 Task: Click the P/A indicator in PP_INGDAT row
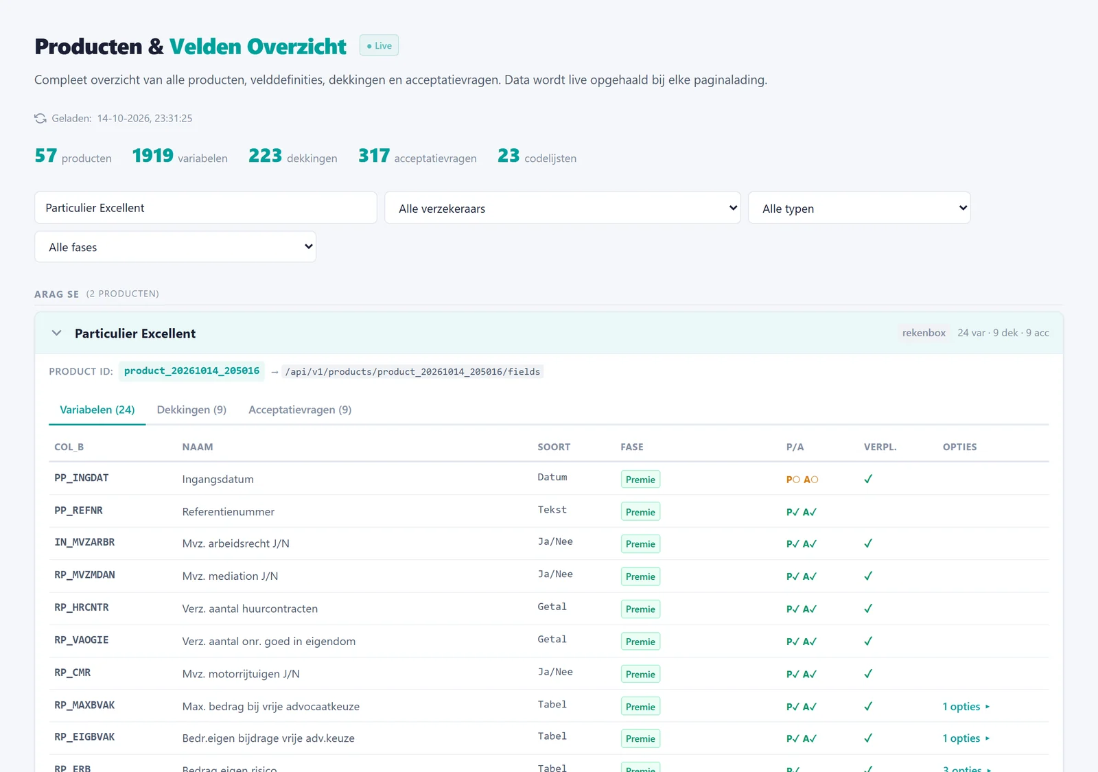pos(802,480)
